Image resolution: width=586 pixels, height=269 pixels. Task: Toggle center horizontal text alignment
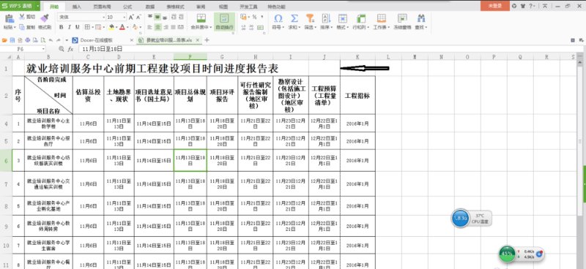tap(157, 27)
